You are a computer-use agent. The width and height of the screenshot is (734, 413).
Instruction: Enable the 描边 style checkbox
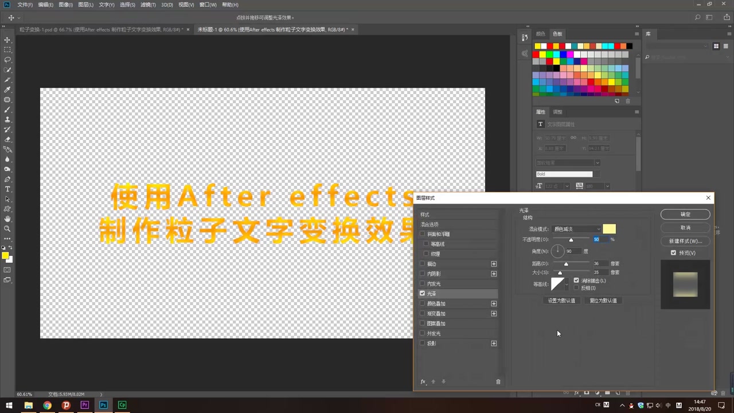423,264
